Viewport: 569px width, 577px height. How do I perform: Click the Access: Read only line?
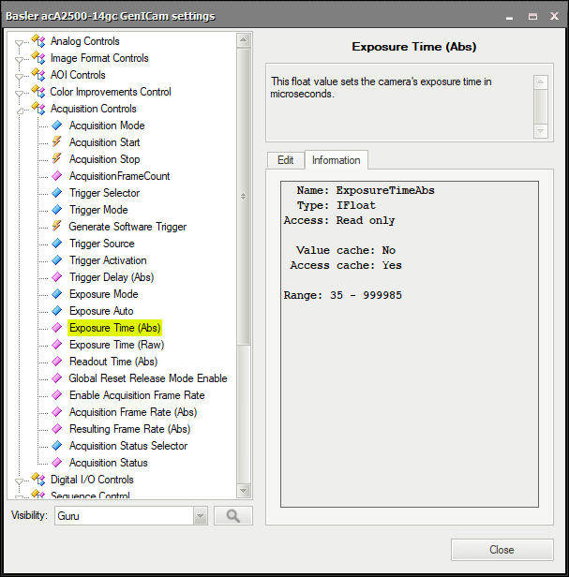(x=339, y=220)
